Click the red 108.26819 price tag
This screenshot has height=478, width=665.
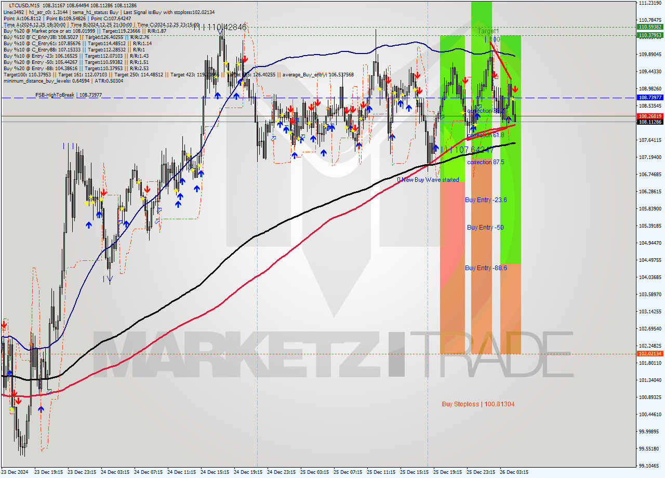coord(650,116)
